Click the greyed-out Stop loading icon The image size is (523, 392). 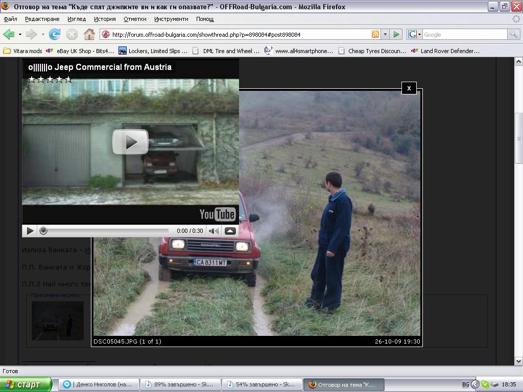[72, 34]
